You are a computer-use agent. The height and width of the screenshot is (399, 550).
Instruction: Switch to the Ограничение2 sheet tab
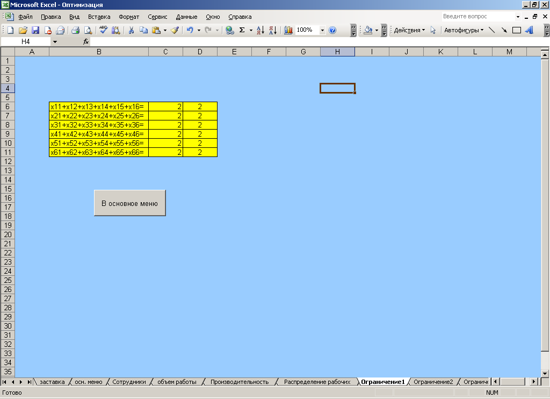[433, 382]
